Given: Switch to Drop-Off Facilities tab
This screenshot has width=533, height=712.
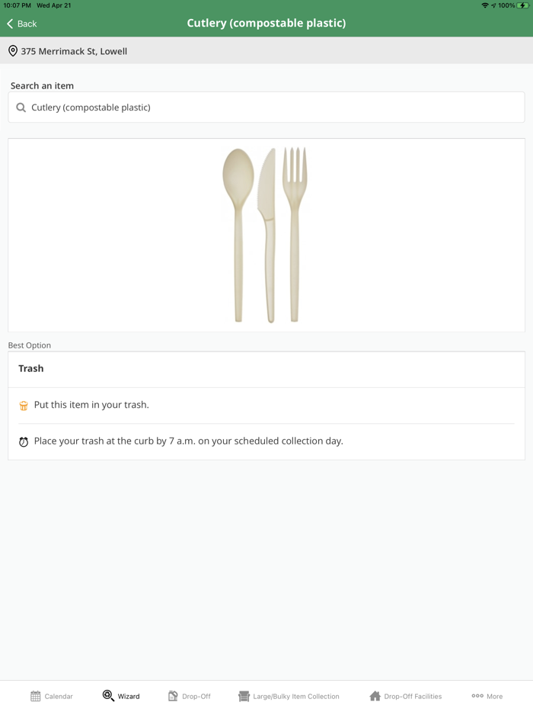Looking at the screenshot, I should pos(413,696).
